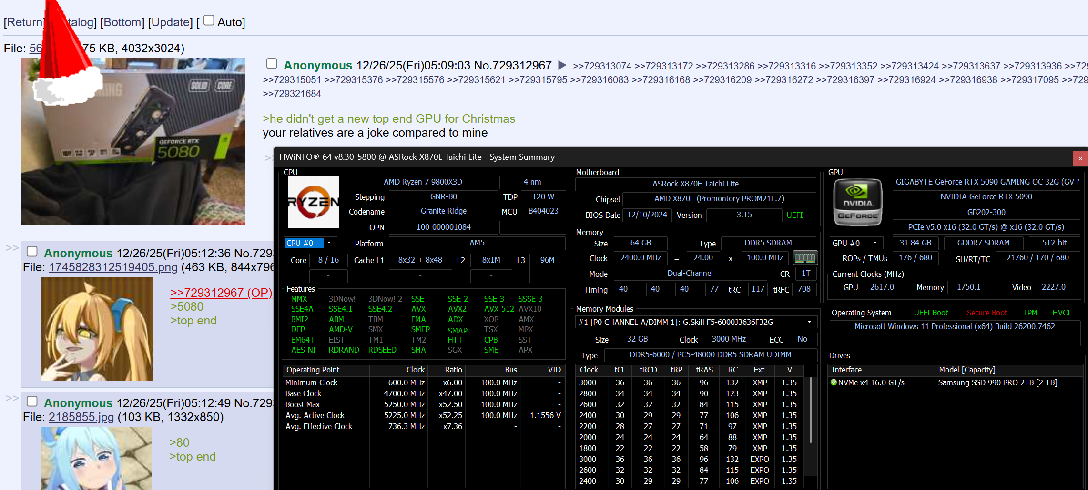The width and height of the screenshot is (1088, 490).
Task: Visit reply >>729315051
Action: tap(292, 80)
